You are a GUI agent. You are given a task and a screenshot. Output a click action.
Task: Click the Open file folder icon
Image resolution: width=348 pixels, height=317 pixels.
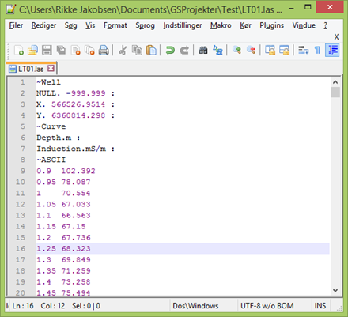click(x=32, y=50)
